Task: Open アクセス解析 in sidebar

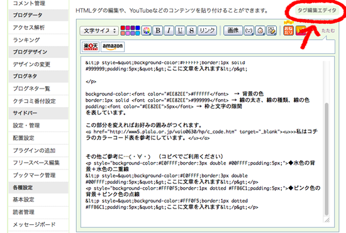Action: [38, 27]
